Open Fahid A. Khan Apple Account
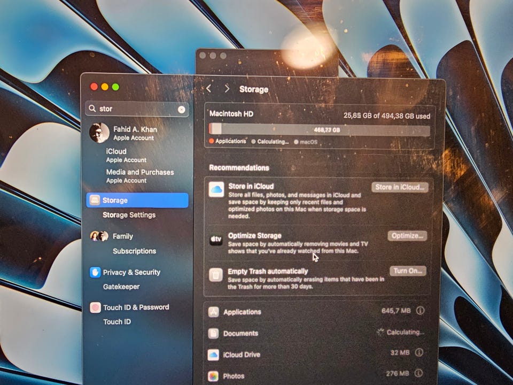This screenshot has height=385, width=513. [x=135, y=133]
